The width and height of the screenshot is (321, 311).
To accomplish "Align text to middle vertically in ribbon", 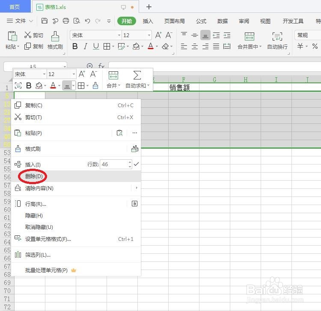I will (194, 35).
